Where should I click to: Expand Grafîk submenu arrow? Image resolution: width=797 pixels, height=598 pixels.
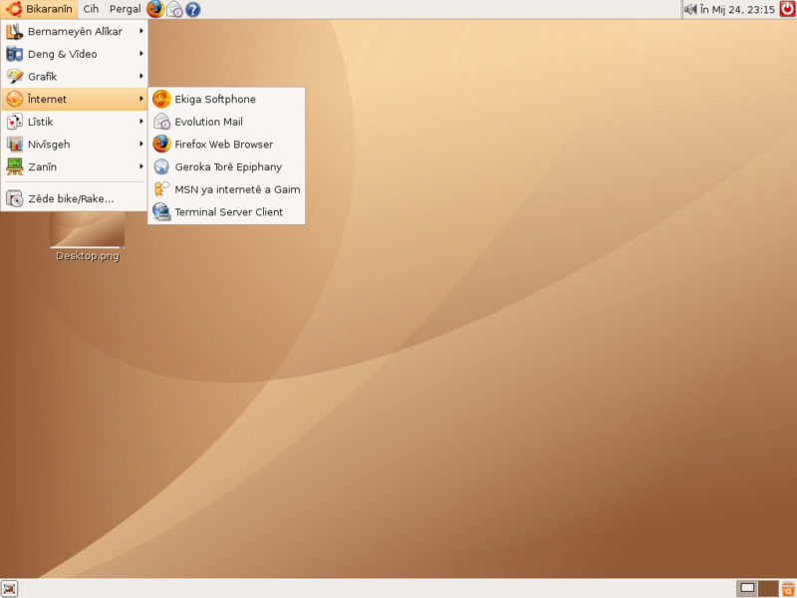140,76
